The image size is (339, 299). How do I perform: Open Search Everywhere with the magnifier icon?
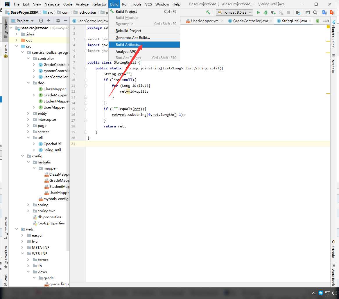coord(315,12)
